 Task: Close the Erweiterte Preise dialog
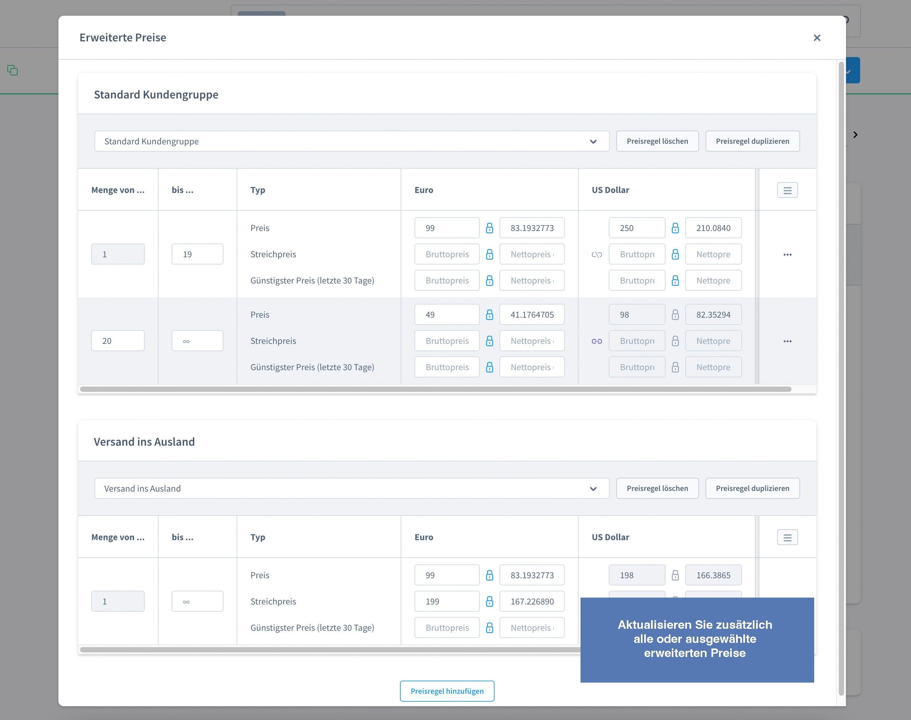pyautogui.click(x=816, y=37)
